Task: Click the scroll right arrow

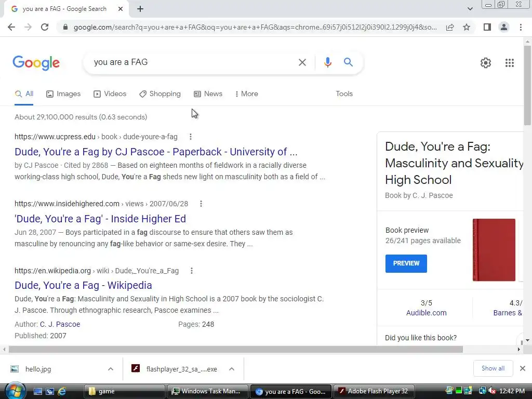Action: pos(519,350)
